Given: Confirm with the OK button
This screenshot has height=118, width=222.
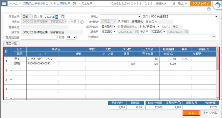Looking at the screenshot, I should pos(191,113).
